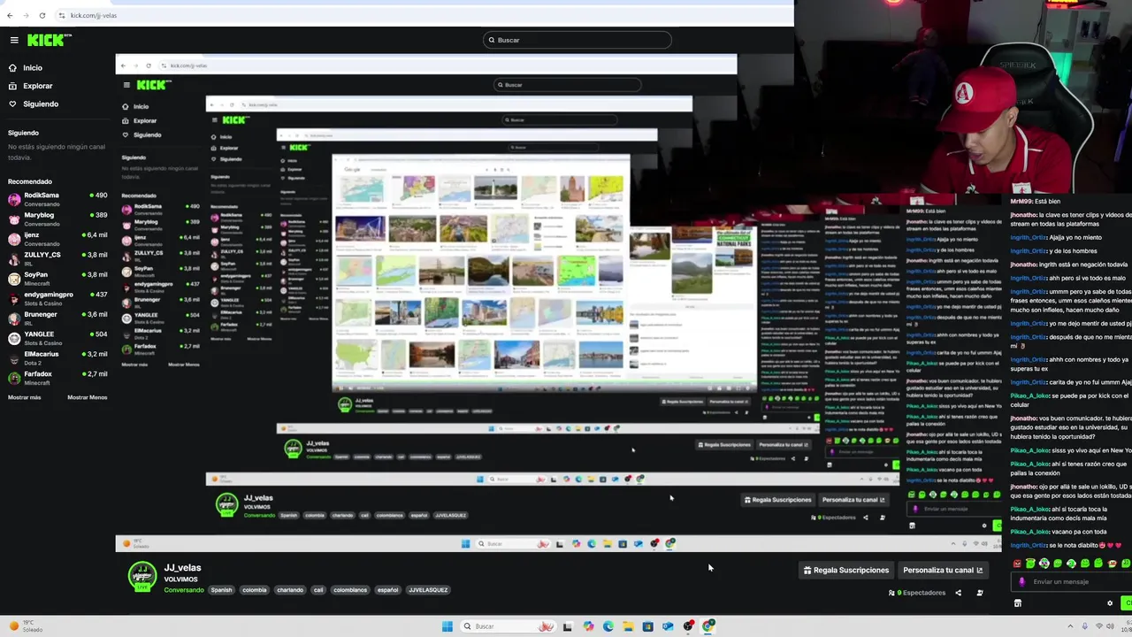
Task: Open Brunenger recommended channel in outermost sidebar
Action: coord(57,318)
